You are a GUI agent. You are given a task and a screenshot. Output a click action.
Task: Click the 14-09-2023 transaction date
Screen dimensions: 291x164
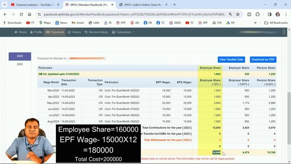click(68, 122)
